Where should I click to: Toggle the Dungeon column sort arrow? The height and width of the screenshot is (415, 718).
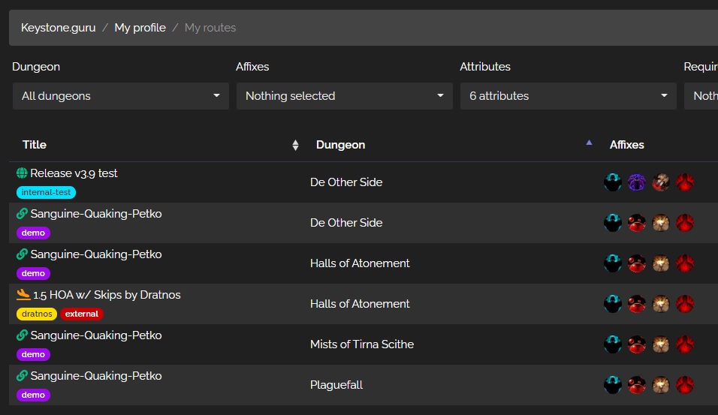point(589,143)
